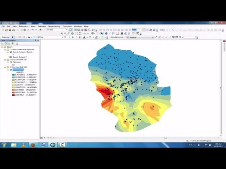Open the Customize menu
Viewport: 226px width, 169px height.
coord(67,26)
